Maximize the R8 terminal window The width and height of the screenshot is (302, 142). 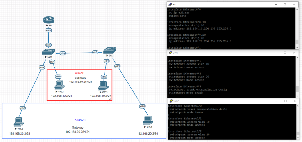285,4
